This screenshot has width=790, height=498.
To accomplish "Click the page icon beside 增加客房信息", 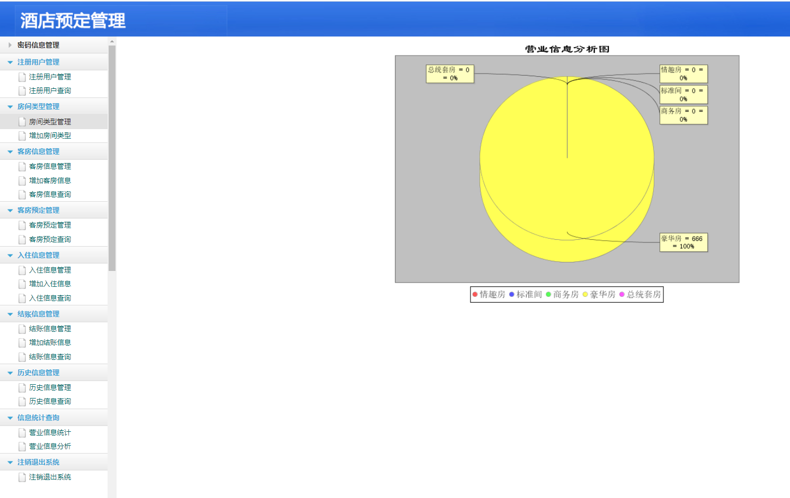I will tap(22, 181).
